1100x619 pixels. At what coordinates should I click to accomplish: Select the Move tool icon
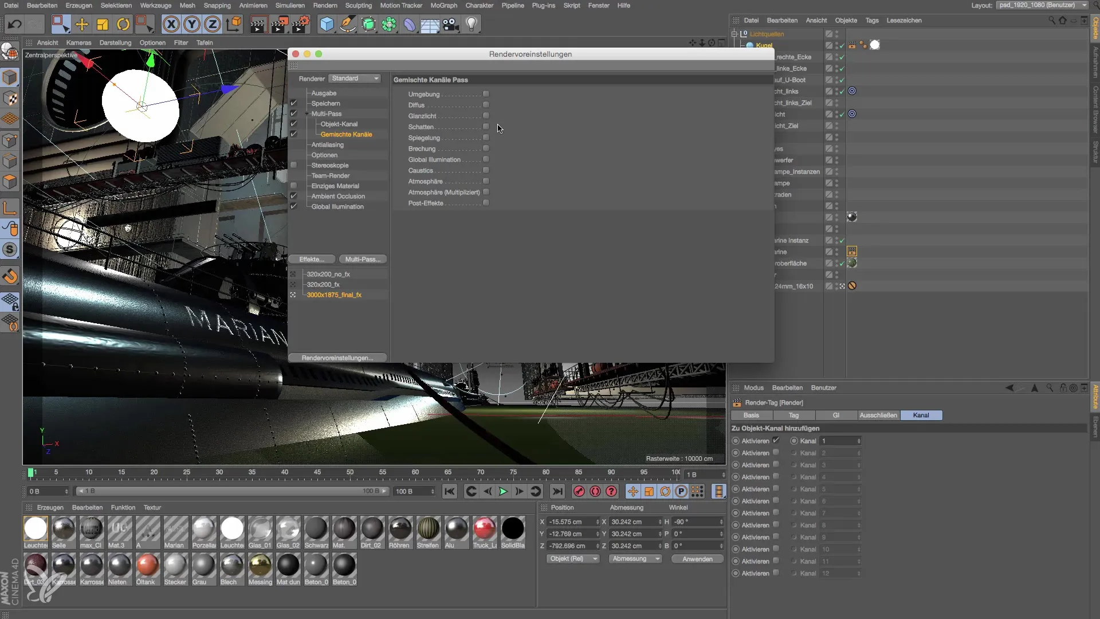[x=82, y=24]
